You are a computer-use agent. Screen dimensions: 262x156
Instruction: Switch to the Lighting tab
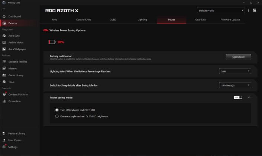click(142, 20)
